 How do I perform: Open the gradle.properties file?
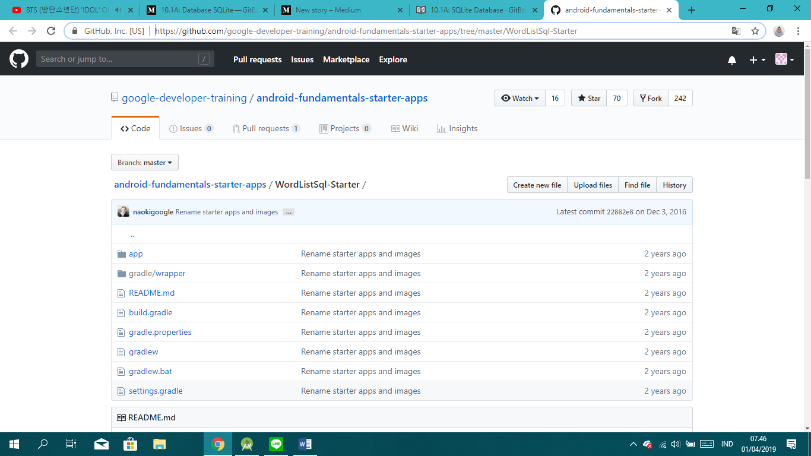coord(160,332)
